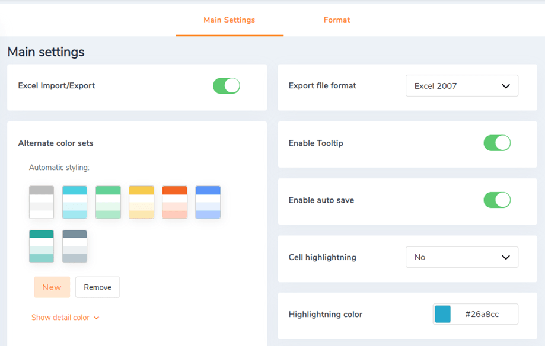This screenshot has width=545, height=346.
Task: Open the Main Settings tab
Action: click(229, 20)
